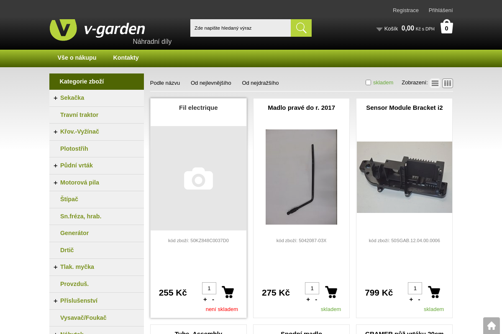502x334 pixels.
Task: Expand the Půdní vrták category
Action: [55, 165]
